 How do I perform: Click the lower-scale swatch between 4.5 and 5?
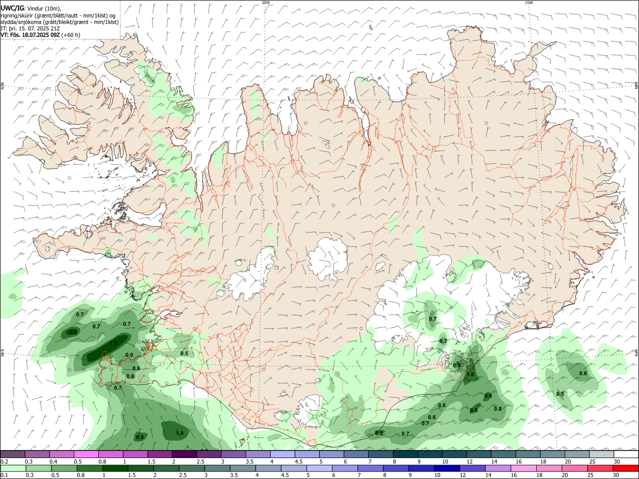click(294, 469)
